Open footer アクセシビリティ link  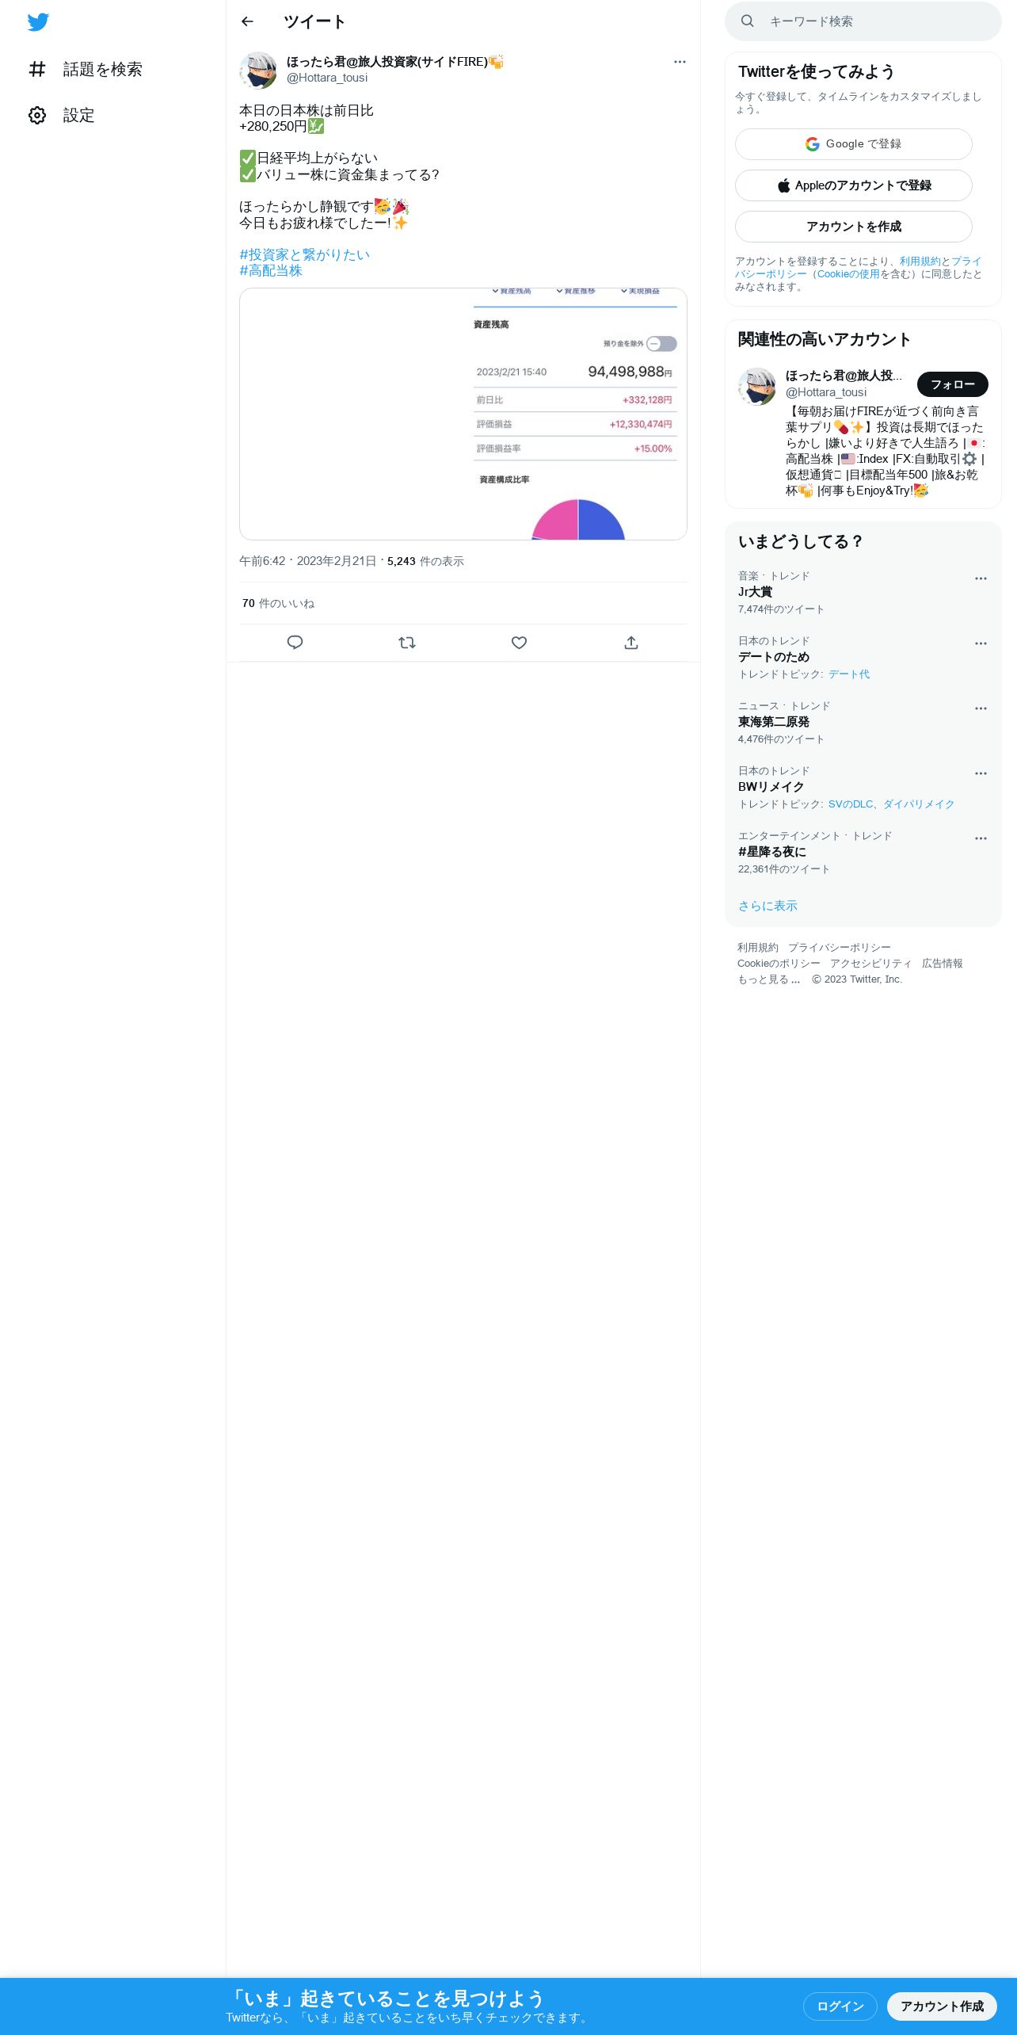[x=871, y=964]
